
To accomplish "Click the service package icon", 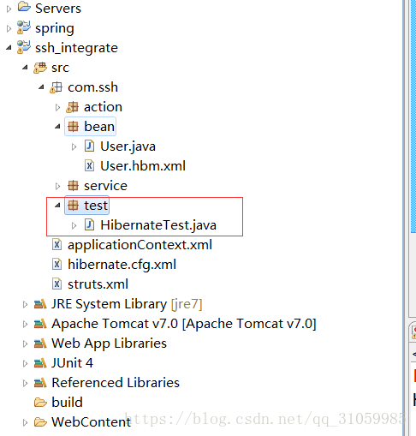I will 73,186.
